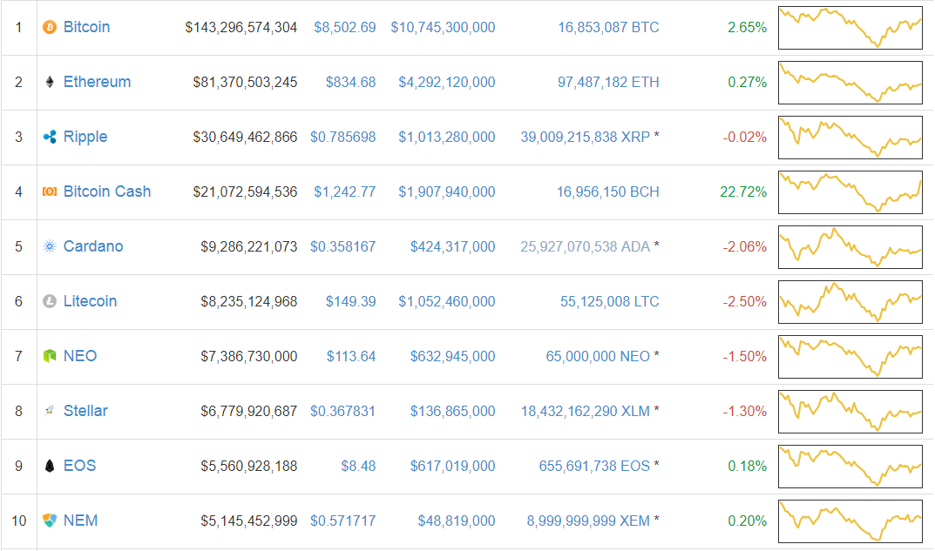
Task: Click the Ethereum diamond logo icon
Action: (50, 82)
